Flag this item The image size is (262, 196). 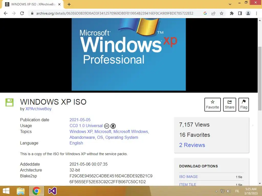point(244,104)
